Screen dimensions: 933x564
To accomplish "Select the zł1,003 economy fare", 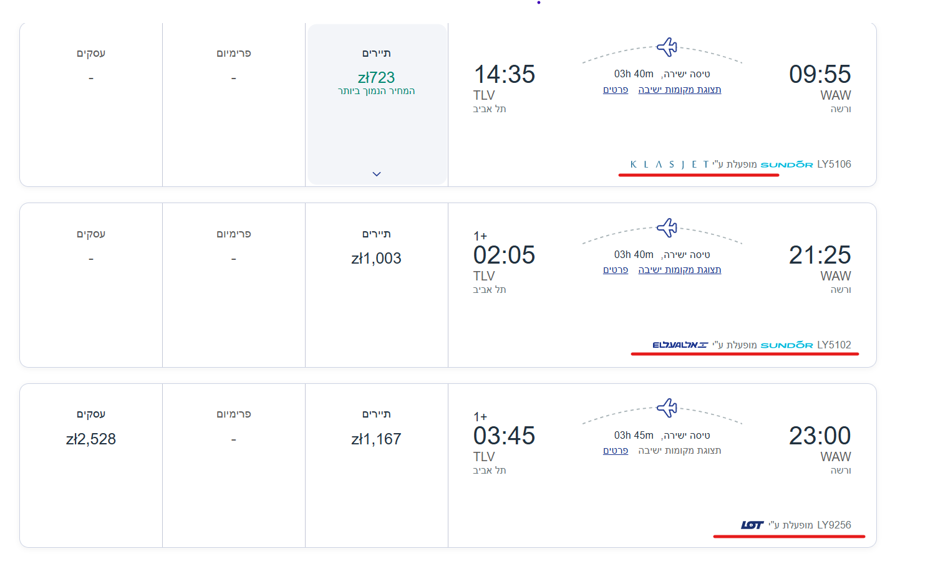I will 376,259.
